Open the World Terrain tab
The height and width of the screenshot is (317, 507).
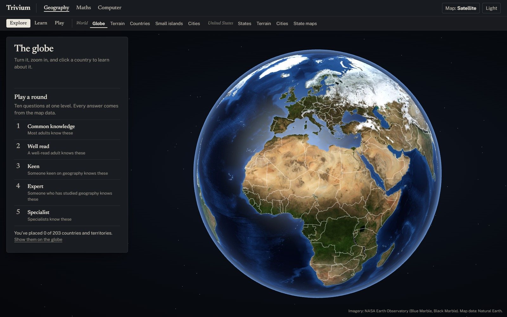click(x=117, y=23)
